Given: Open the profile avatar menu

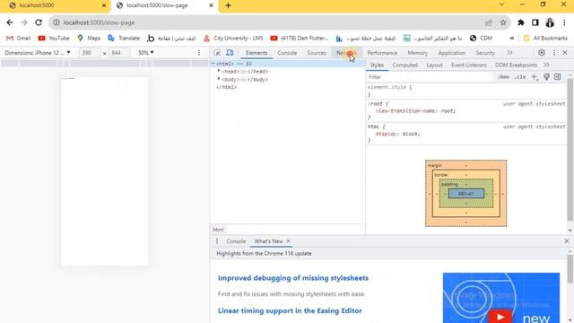Looking at the screenshot, I should pyautogui.click(x=550, y=22).
